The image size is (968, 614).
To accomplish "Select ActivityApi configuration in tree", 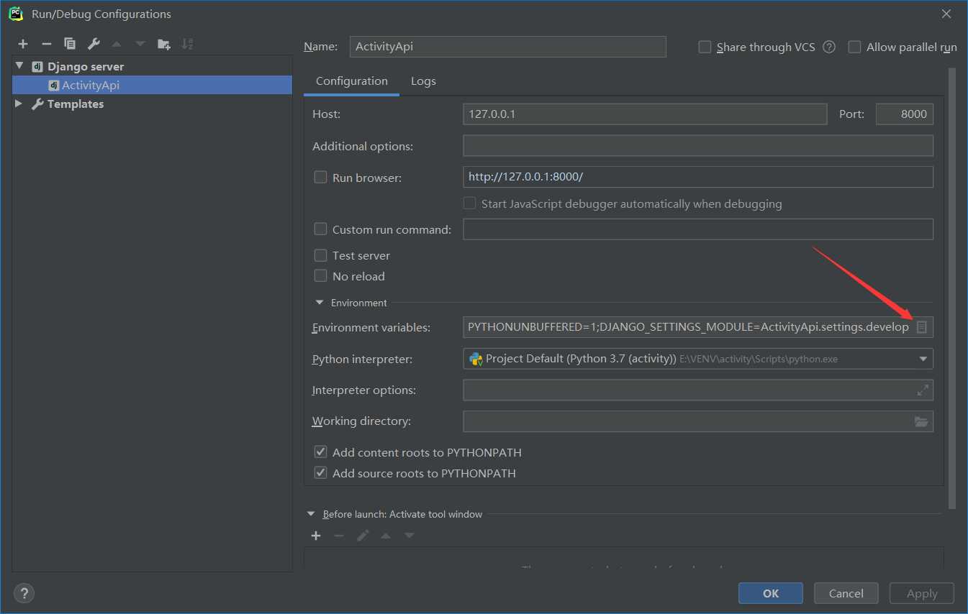I will 152,85.
